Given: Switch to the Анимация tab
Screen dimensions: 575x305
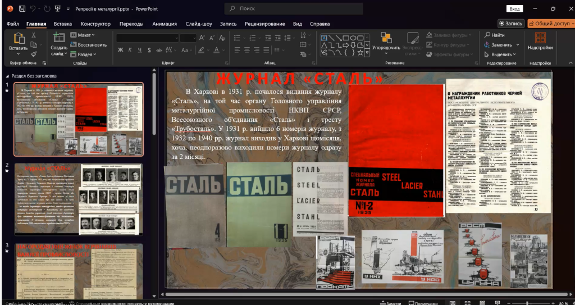Looking at the screenshot, I should pyautogui.click(x=165, y=24).
